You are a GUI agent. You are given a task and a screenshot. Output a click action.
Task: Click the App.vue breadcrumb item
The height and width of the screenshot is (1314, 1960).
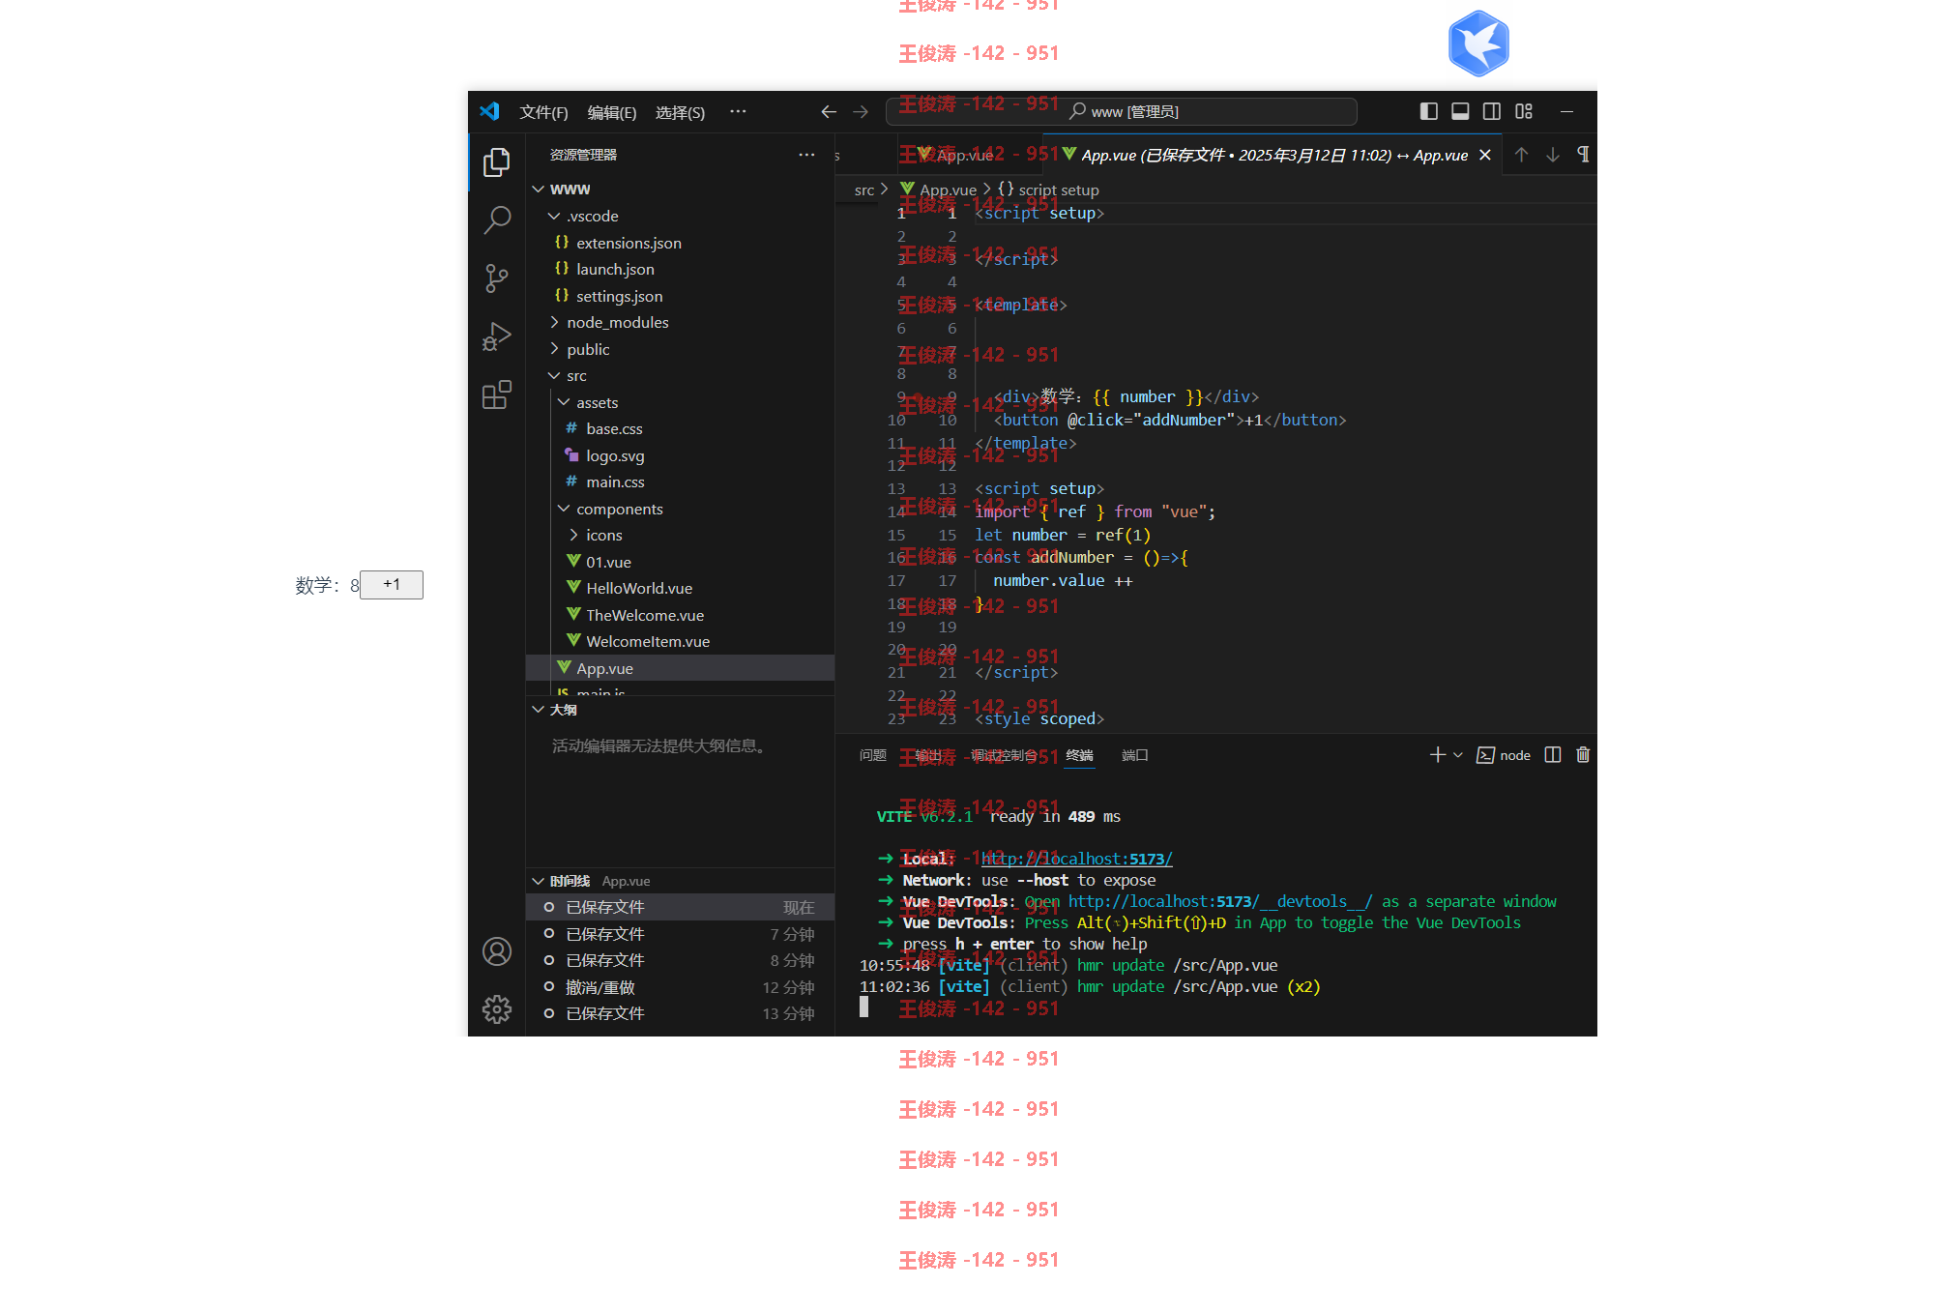[938, 190]
